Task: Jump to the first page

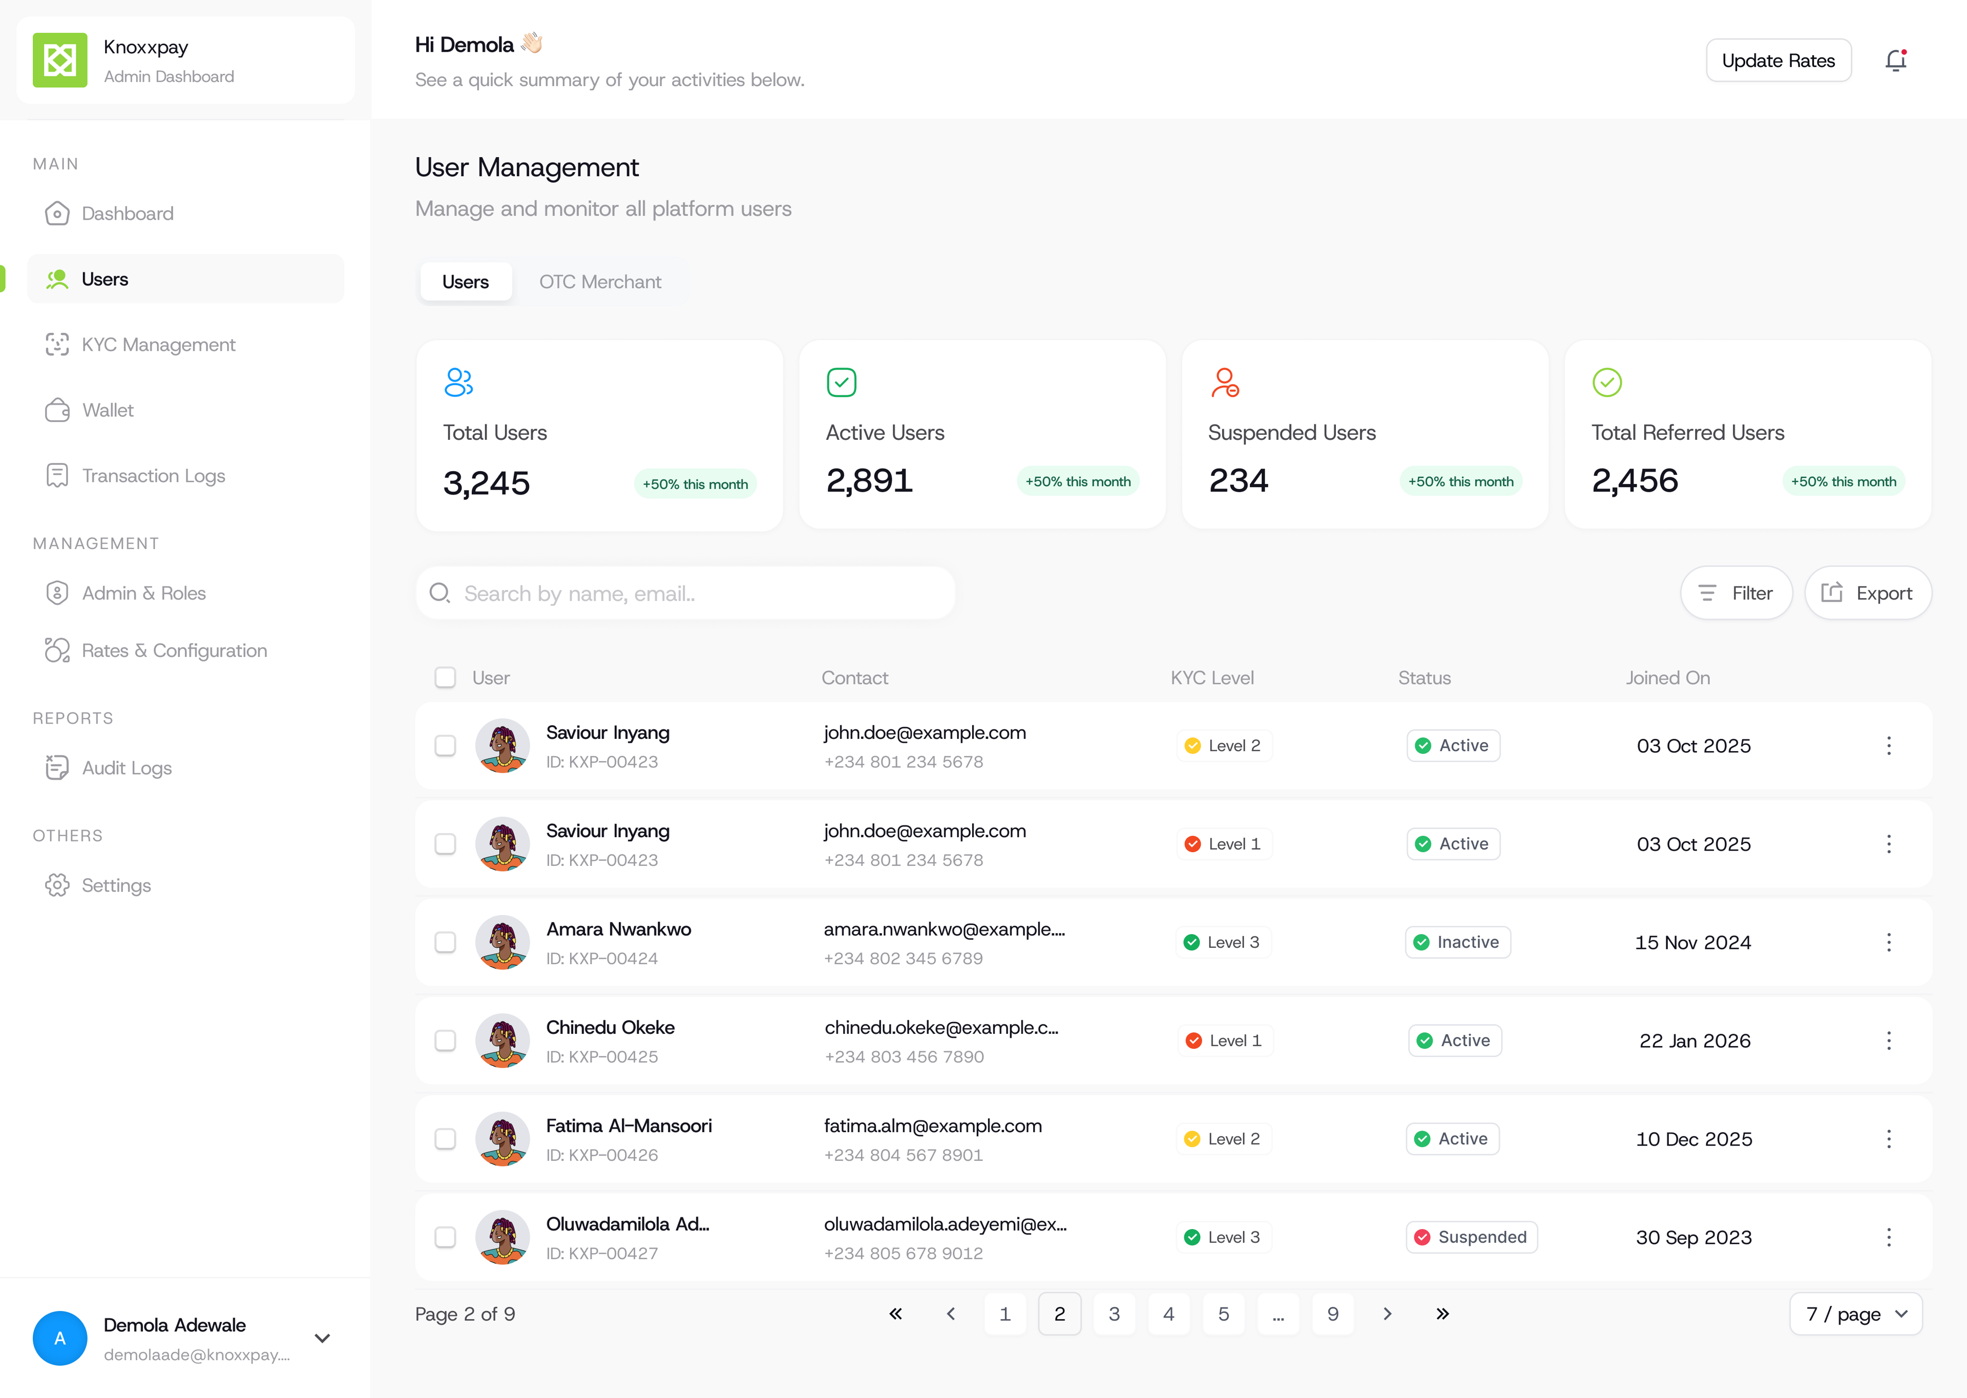Action: click(x=895, y=1314)
